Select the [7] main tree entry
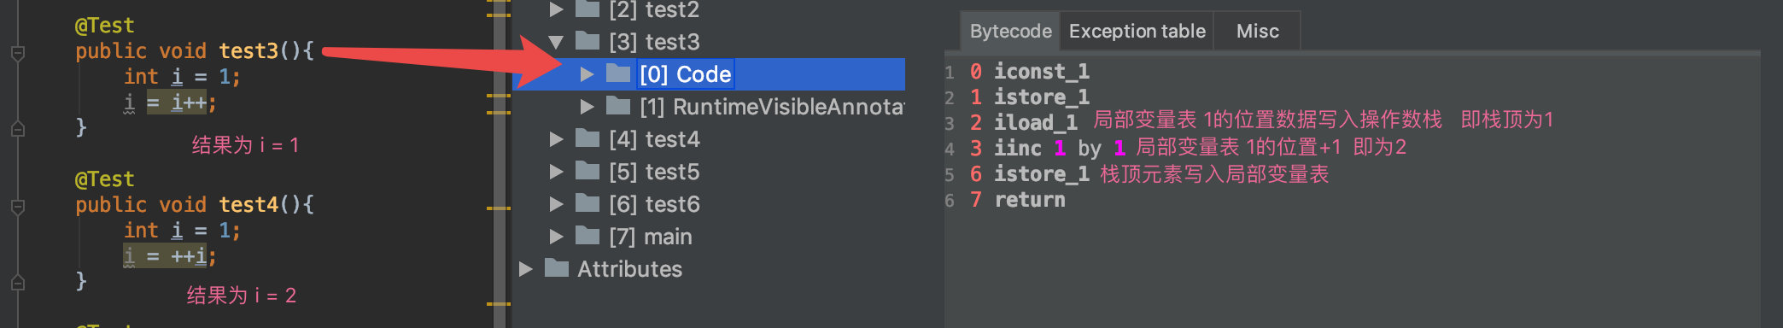Screen dimensions: 1783x328 [650, 237]
